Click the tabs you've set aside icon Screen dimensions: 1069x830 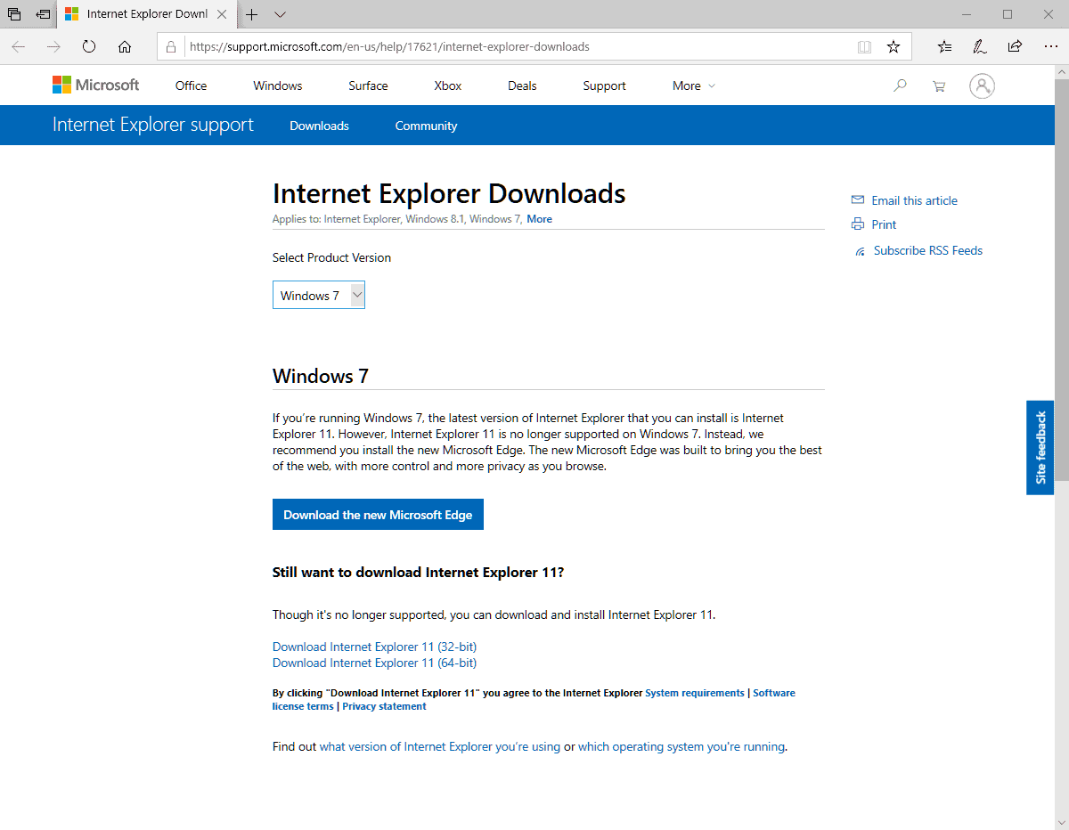tap(14, 14)
